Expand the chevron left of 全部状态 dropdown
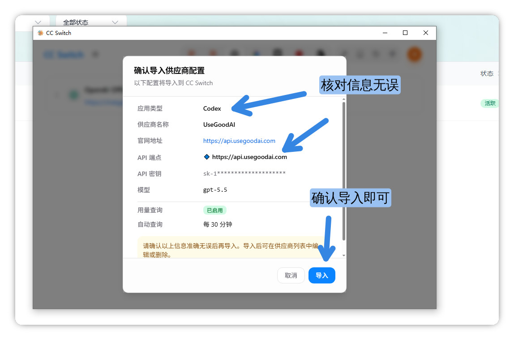This screenshot has width=514, height=340. tap(38, 22)
